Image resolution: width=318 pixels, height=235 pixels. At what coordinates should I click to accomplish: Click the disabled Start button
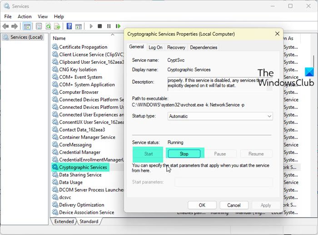tap(148, 154)
